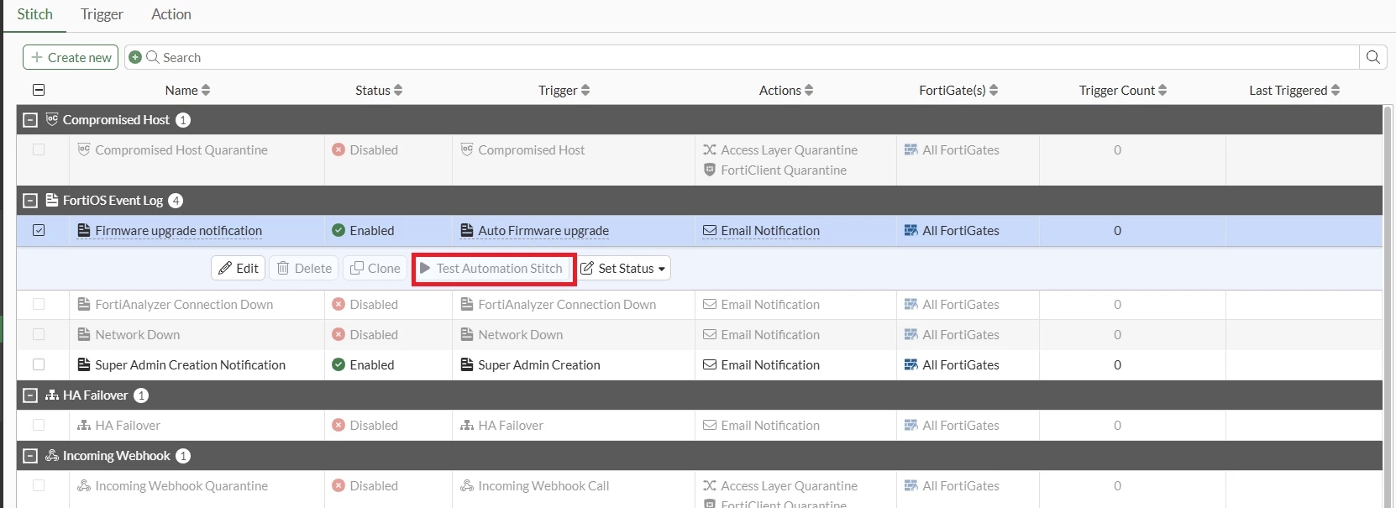Click Test Automation Stitch button
Image resolution: width=1396 pixels, height=508 pixels.
[x=493, y=268]
